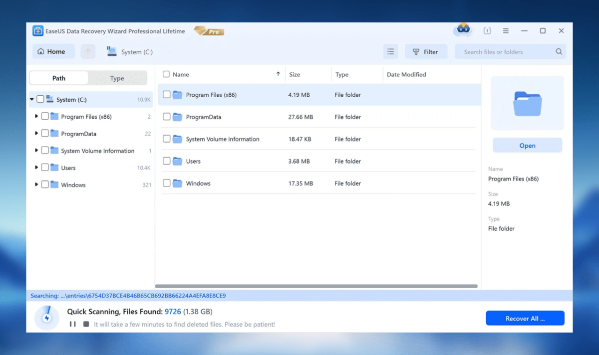599x355 pixels.
Task: Click the Users folder icon in list
Action: [178, 161]
